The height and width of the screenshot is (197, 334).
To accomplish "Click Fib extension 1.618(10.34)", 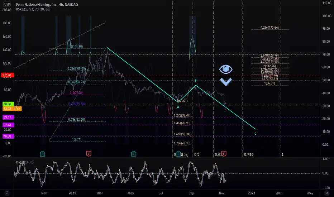I will [x=182, y=134].
